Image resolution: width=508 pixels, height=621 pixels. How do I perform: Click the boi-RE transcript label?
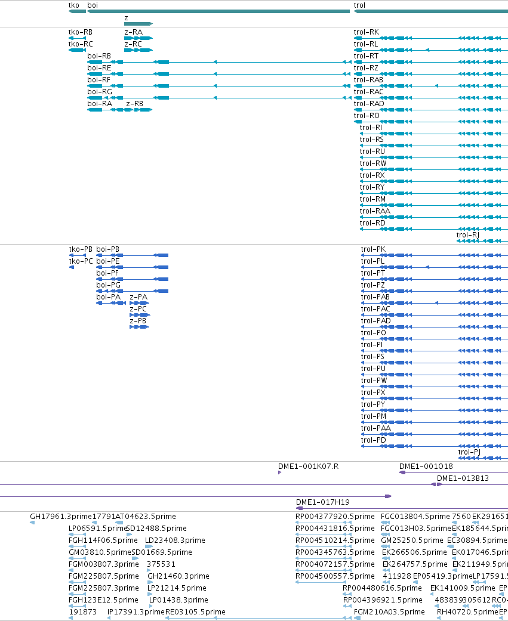coord(99,68)
